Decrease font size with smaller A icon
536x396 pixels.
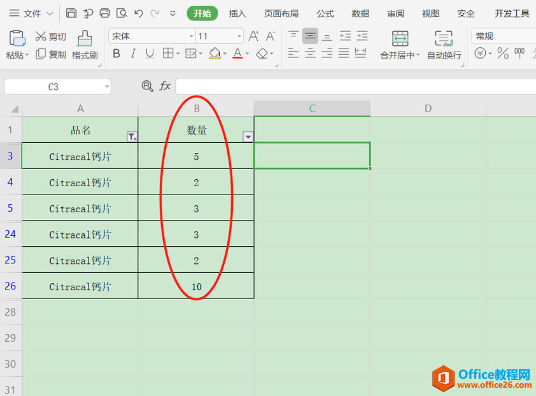coord(271,36)
